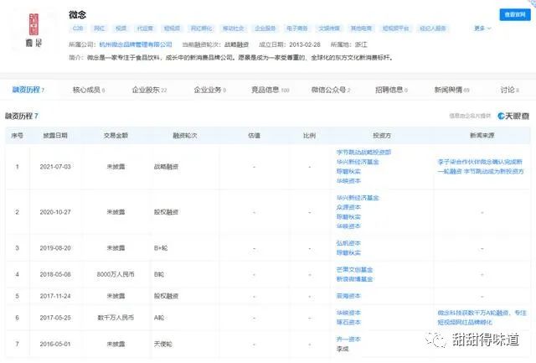536x363 pixels.
Task: Click the 数千万人民币 amount cell
Action: [x=116, y=318]
